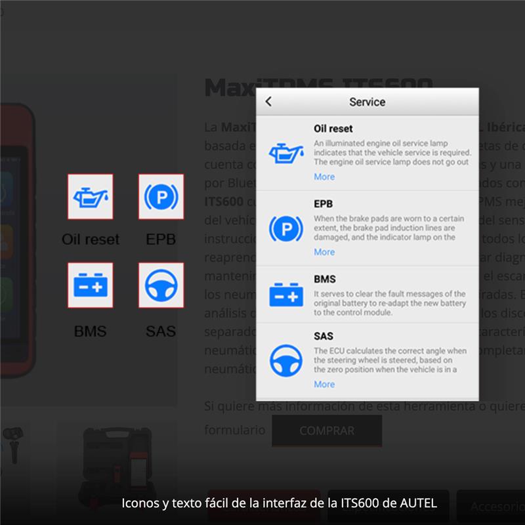Go back using the Service header arrow
This screenshot has height=525, width=525.
(268, 102)
